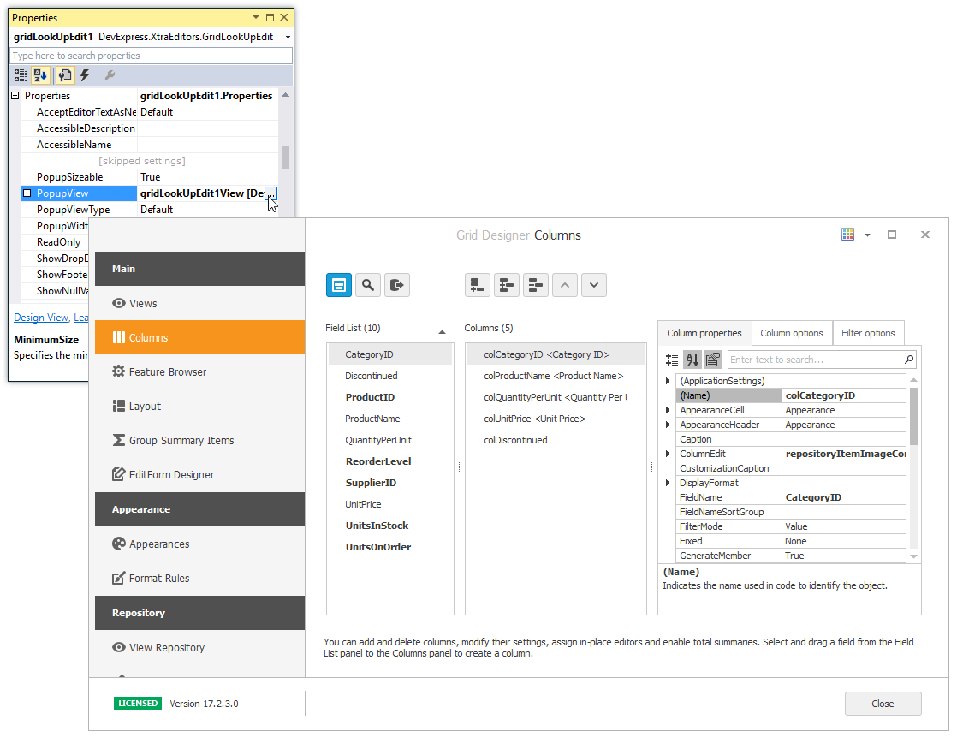Toggle categorized view in Properties window toolbar
957x737 pixels.
click(x=21, y=75)
